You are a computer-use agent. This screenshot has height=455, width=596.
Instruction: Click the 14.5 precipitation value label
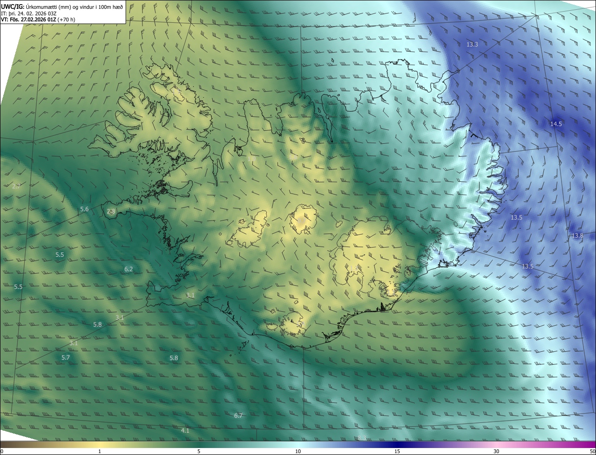[x=556, y=124]
